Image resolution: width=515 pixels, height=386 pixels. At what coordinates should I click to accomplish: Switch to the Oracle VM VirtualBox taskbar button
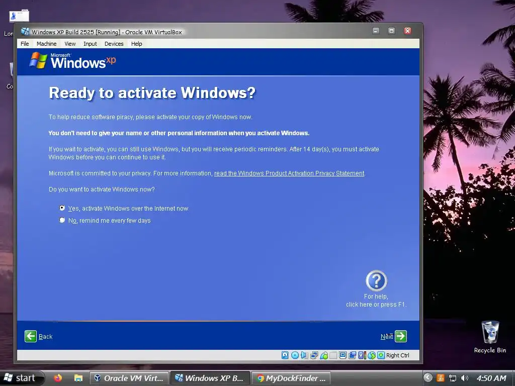pyautogui.click(x=129, y=378)
